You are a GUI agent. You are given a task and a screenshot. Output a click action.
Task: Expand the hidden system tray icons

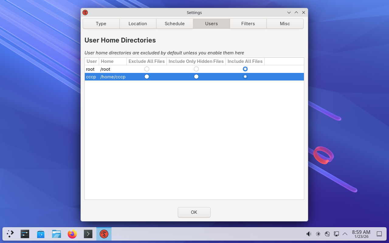pyautogui.click(x=345, y=234)
